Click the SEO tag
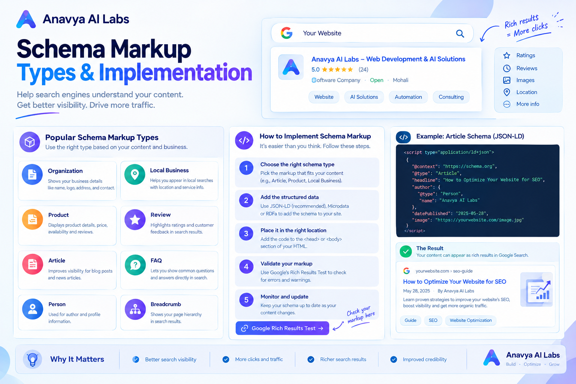Viewport: 576px width, 384px height. tap(433, 320)
